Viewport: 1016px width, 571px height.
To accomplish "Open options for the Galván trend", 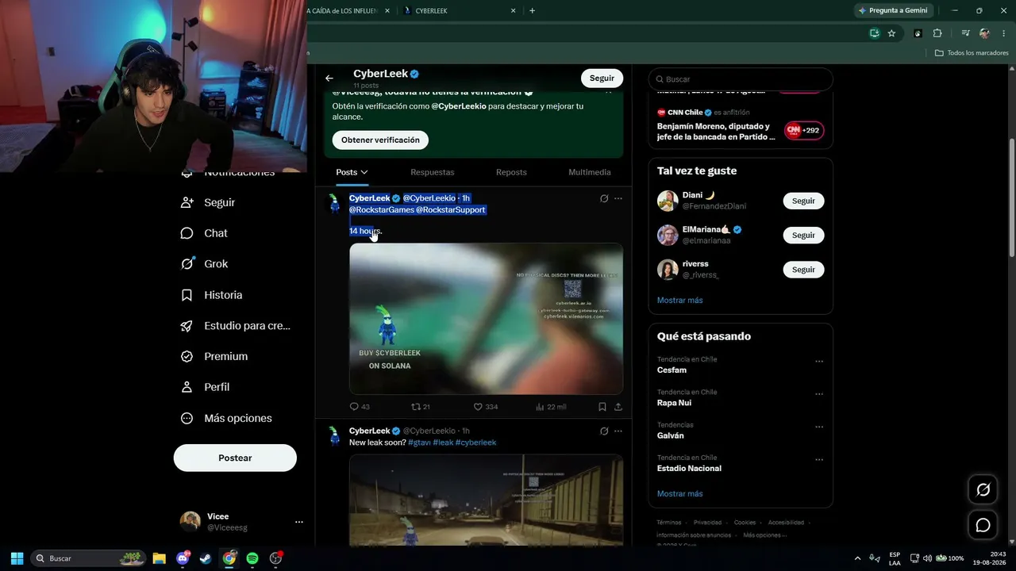I will pyautogui.click(x=819, y=427).
